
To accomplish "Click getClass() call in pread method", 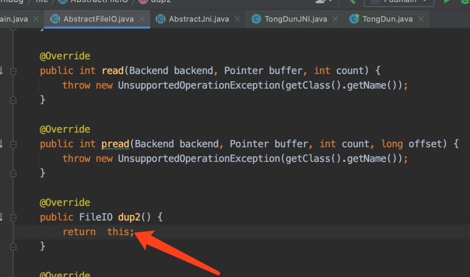I will (x=313, y=159).
